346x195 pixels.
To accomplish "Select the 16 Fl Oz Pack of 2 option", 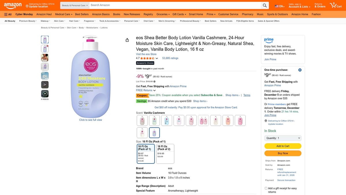I will tap(165, 153).
